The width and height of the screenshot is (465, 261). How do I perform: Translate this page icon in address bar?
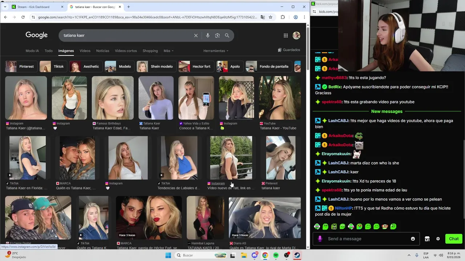coord(263,17)
